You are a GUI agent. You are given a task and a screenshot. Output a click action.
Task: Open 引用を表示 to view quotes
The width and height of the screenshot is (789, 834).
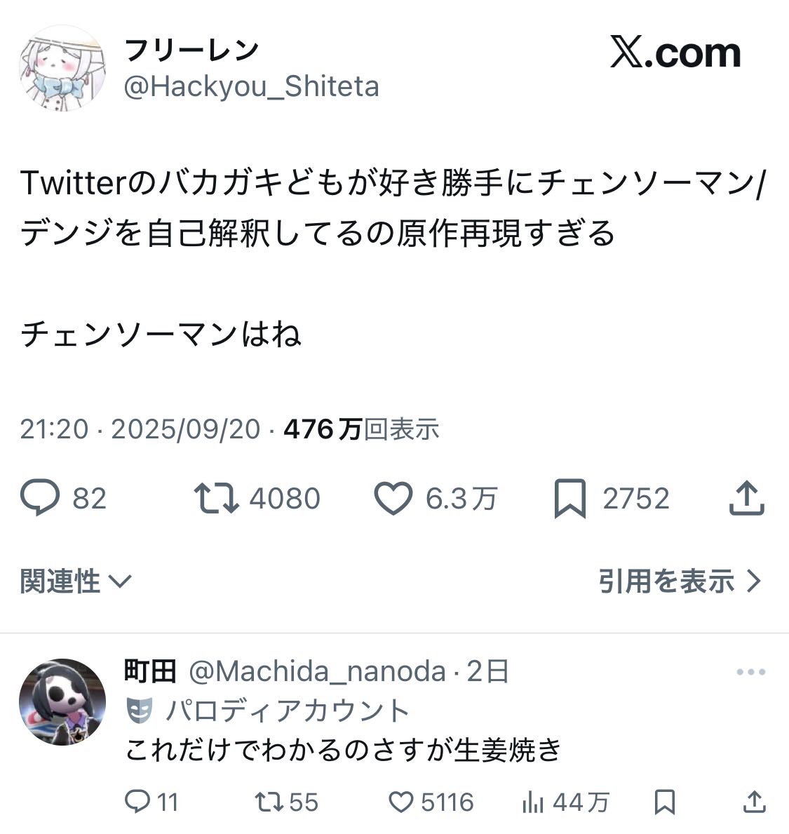[680, 580]
